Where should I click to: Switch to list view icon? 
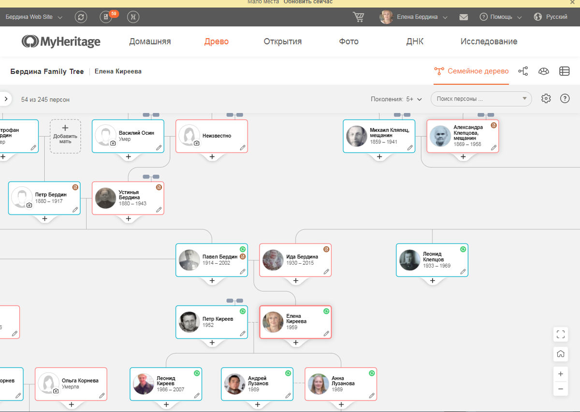pyautogui.click(x=564, y=71)
